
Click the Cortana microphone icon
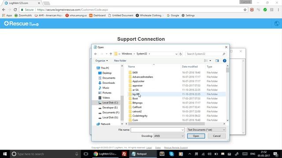click(77, 154)
